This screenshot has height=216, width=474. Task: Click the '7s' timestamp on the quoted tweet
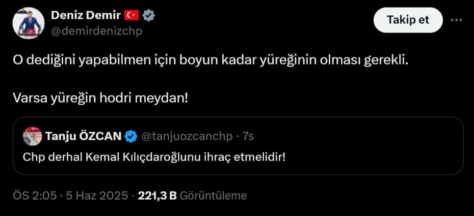[x=248, y=136]
